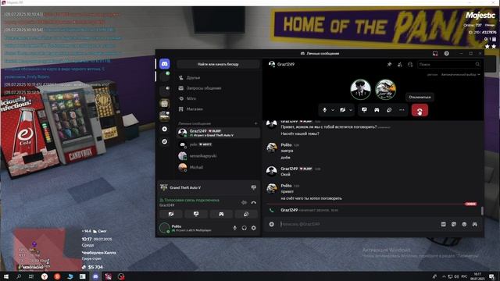This screenshot has height=281, width=500.
Task: Open soundboard in call controls
Action: [389, 110]
